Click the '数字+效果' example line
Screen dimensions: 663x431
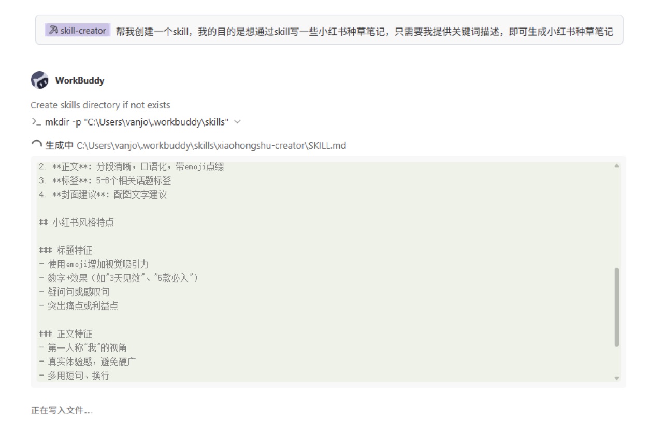[119, 279]
